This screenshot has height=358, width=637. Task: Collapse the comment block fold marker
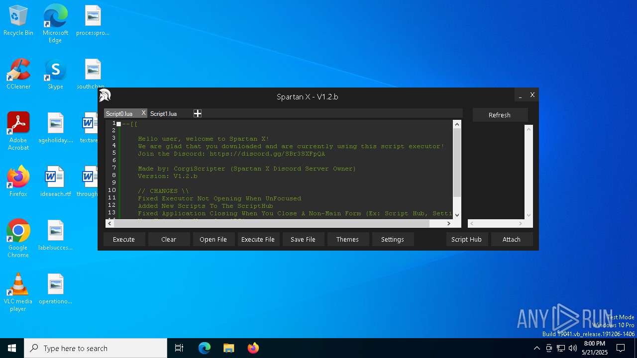click(118, 124)
